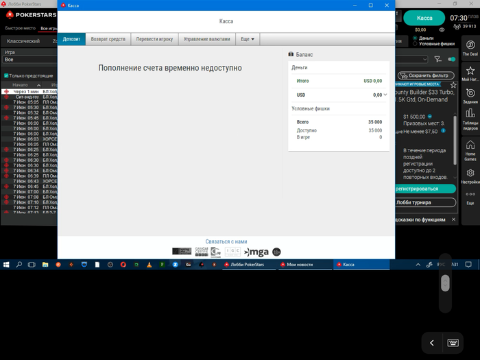The width and height of the screenshot is (480, 360).
Task: Sort by the Начало column arrow
Action: point(38,85)
